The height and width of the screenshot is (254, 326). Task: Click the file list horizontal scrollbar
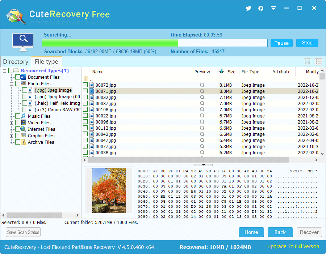click(188, 160)
